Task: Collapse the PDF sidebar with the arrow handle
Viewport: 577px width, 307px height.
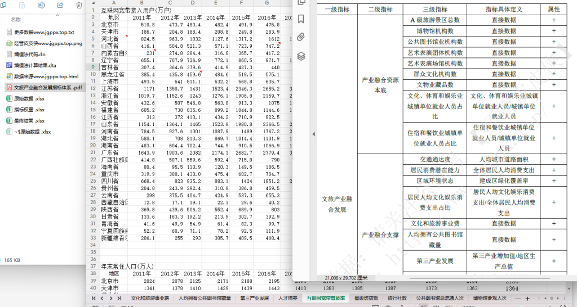Action: (x=313, y=134)
